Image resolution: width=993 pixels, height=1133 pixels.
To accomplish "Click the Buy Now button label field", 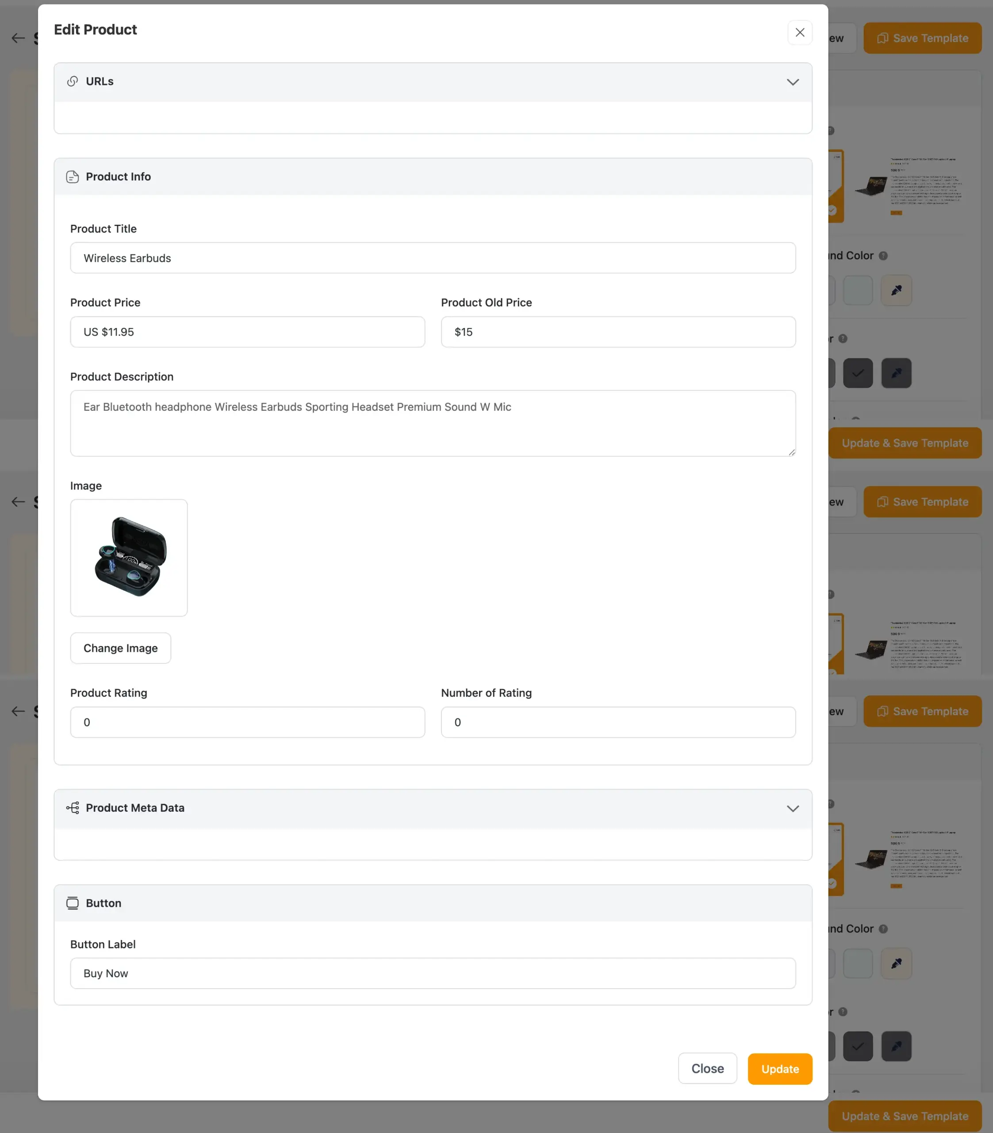I will click(433, 973).
